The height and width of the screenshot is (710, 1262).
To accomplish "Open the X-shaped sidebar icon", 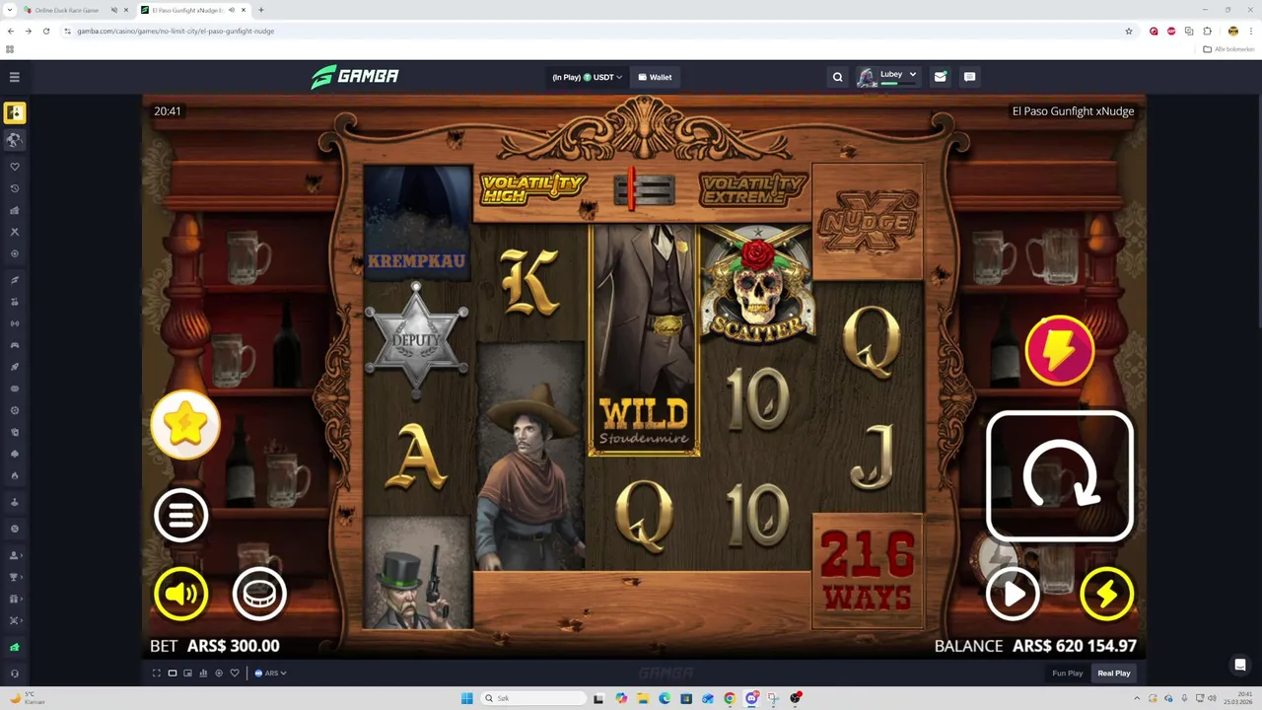I will (x=14, y=232).
